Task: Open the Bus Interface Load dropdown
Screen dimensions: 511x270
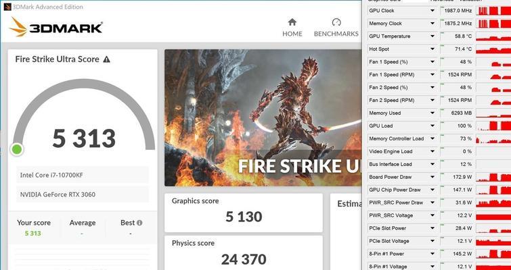Action: pyautogui.click(x=432, y=165)
